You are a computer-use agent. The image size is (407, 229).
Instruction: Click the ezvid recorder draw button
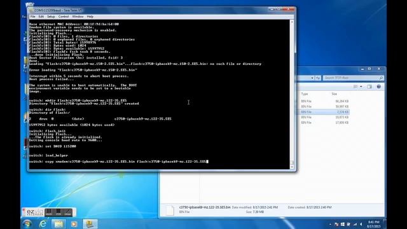point(68,212)
